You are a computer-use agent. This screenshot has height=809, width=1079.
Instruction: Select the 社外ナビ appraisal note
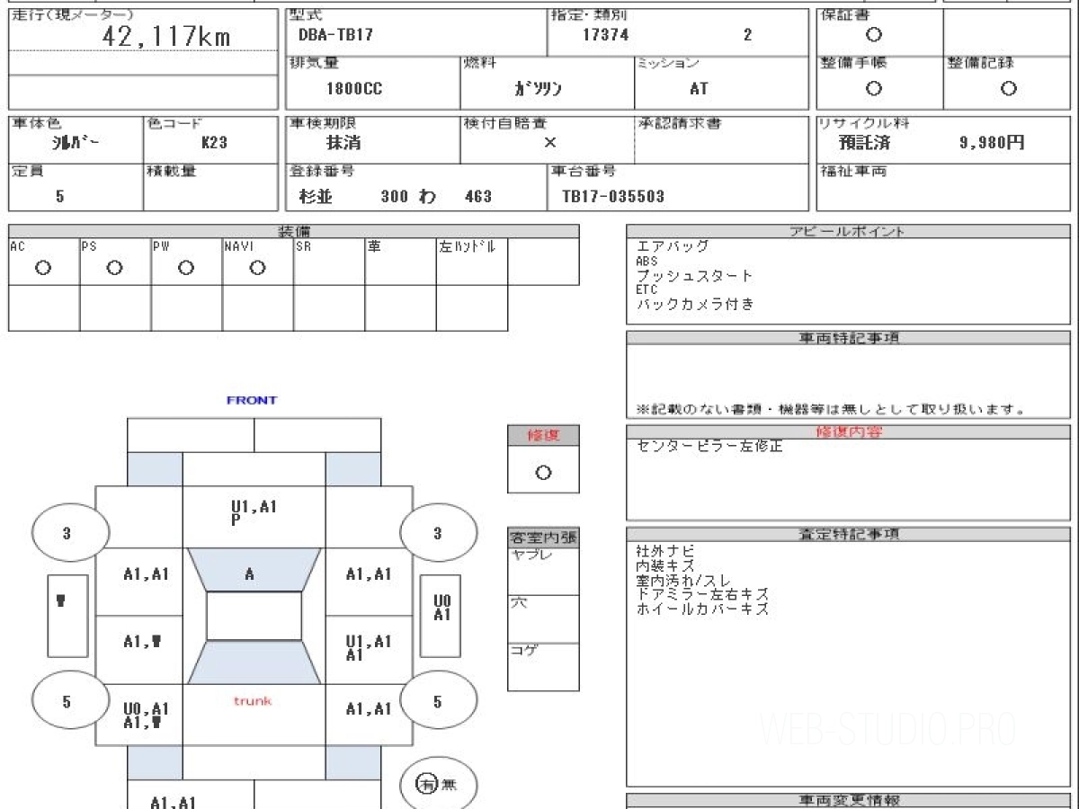pos(665,550)
